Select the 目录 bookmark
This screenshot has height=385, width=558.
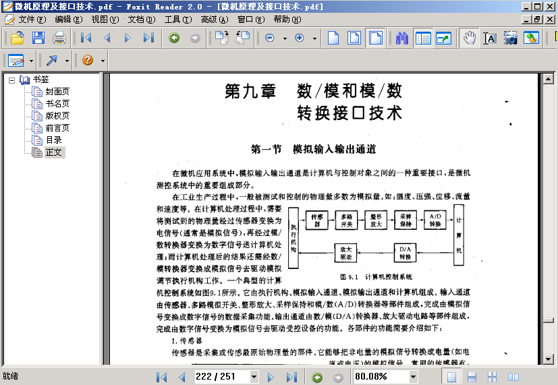tap(54, 140)
